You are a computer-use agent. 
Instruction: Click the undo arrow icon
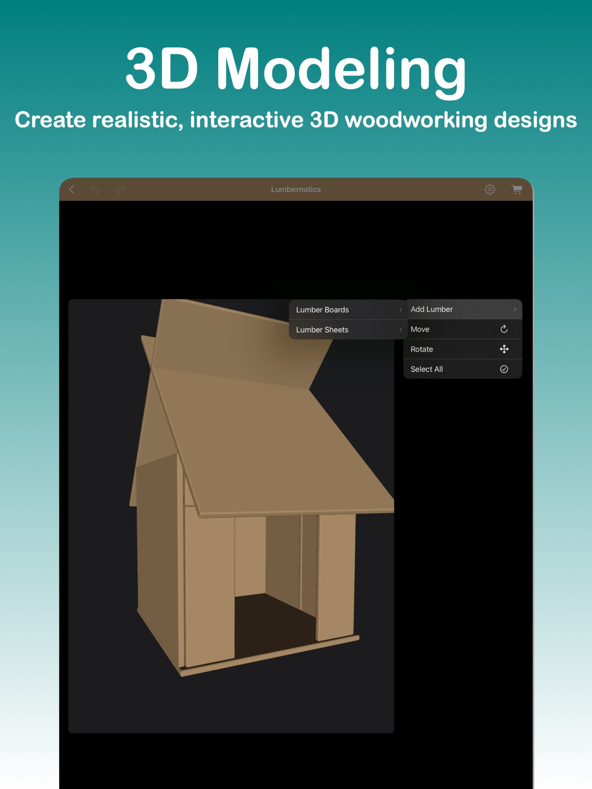coord(96,190)
